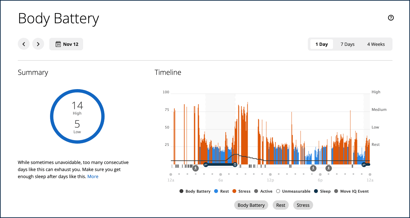Open the help question mark icon

(x=391, y=18)
